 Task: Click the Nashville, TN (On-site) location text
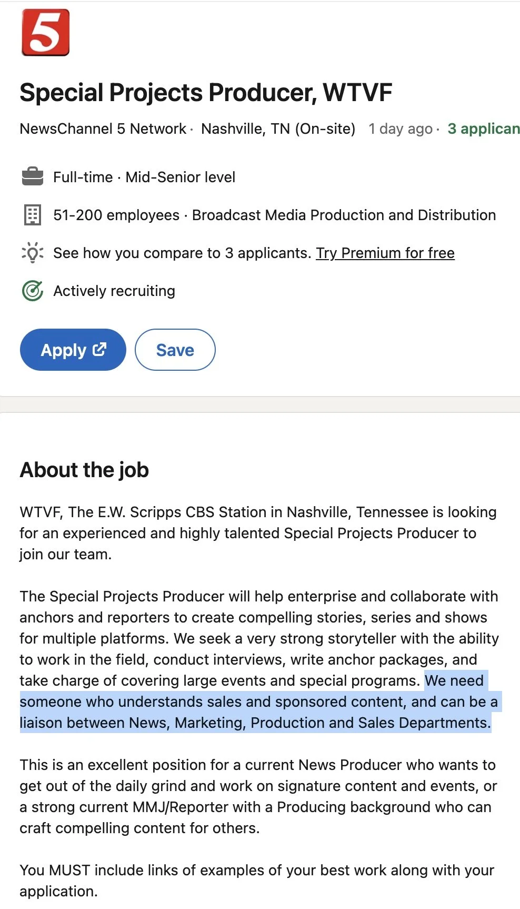[x=278, y=129]
